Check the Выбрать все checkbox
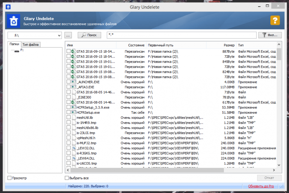The height and width of the screenshot is (193, 289). 67,178
